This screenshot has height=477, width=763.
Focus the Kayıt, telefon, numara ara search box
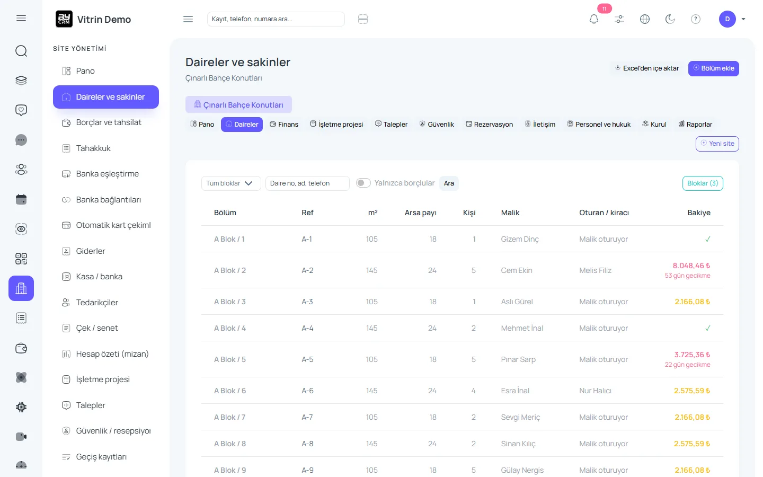(x=276, y=19)
